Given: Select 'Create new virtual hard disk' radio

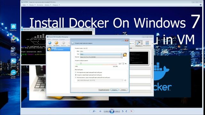Looking at the screenshot, I should 76,75.
